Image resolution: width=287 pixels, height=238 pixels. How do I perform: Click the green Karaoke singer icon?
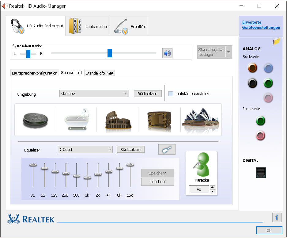202,164
